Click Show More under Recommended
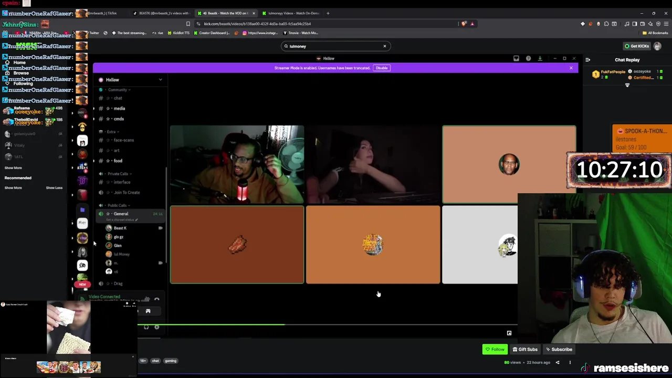The image size is (672, 378). click(13, 188)
